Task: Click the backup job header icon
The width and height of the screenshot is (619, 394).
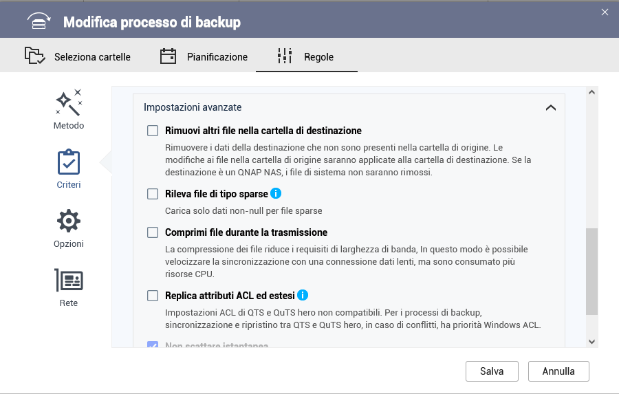Action: click(39, 22)
